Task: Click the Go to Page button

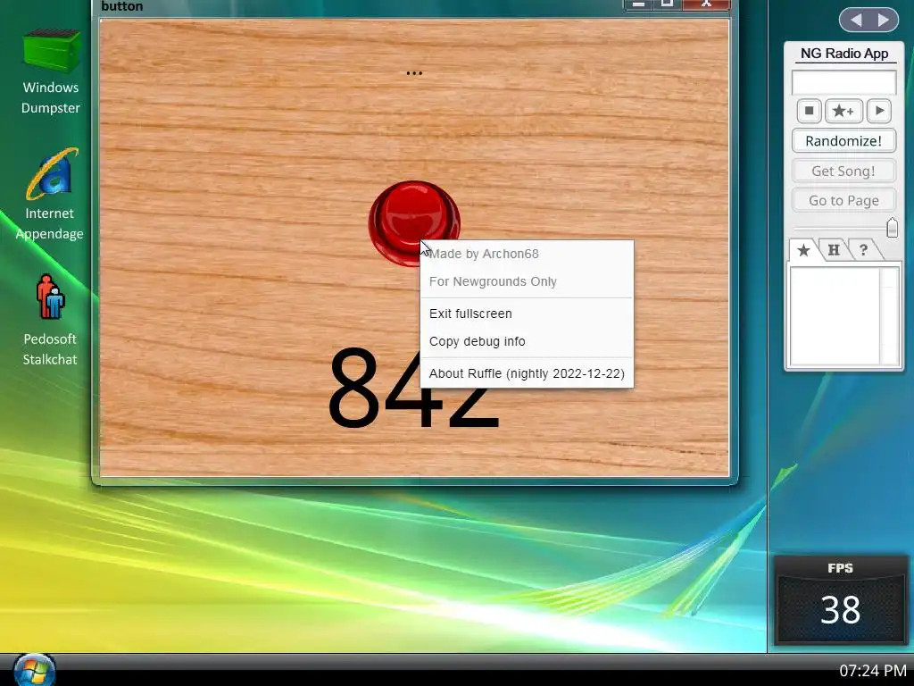Action: point(843,201)
